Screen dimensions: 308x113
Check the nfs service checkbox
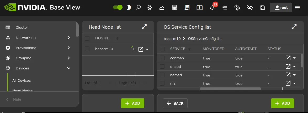[x=162, y=83]
